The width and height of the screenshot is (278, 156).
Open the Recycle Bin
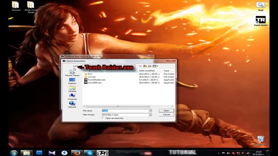click(x=261, y=140)
